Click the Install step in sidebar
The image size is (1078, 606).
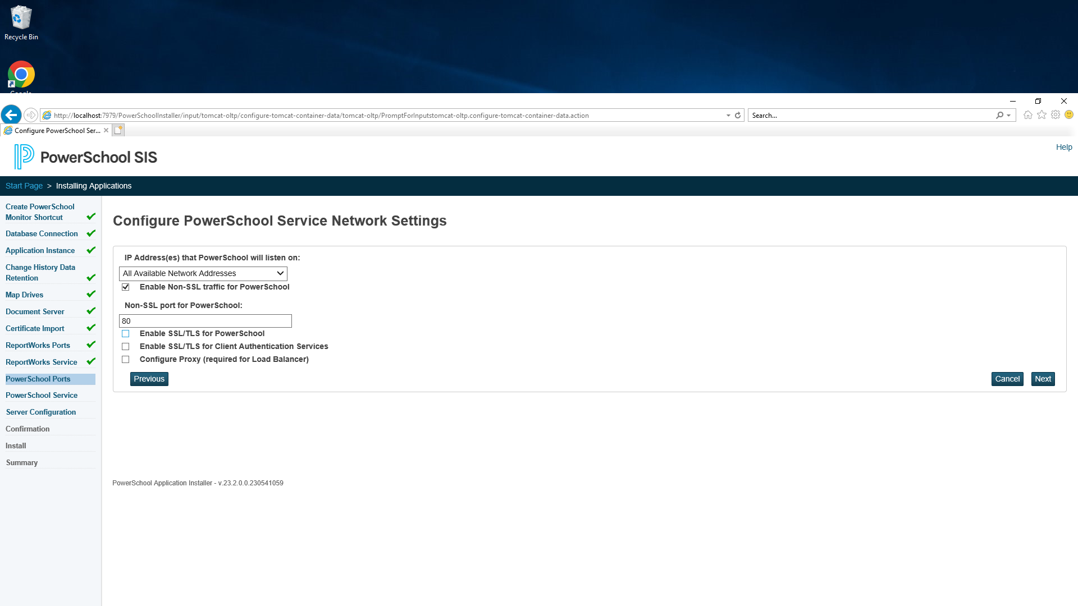pos(16,446)
